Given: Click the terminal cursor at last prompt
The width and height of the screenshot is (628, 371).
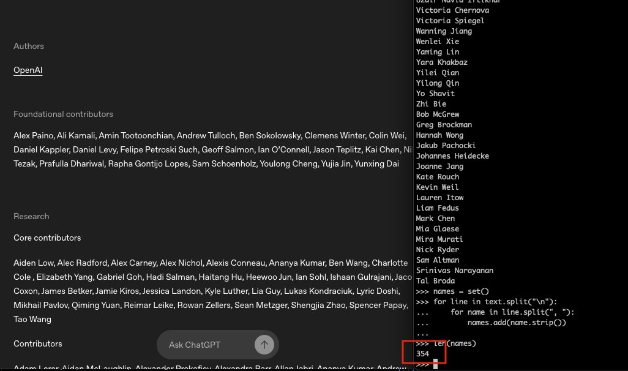Looking at the screenshot, I should click(435, 365).
